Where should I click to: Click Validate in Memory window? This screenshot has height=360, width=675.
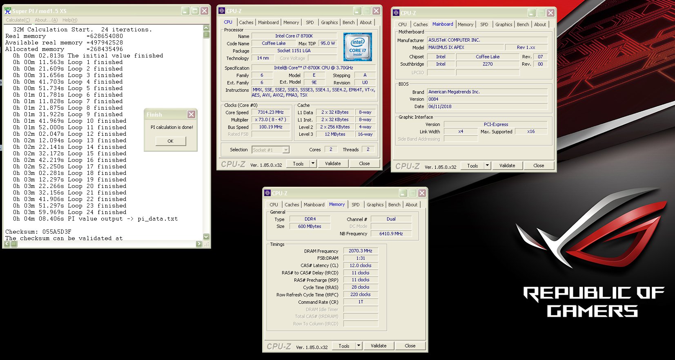[x=379, y=346]
